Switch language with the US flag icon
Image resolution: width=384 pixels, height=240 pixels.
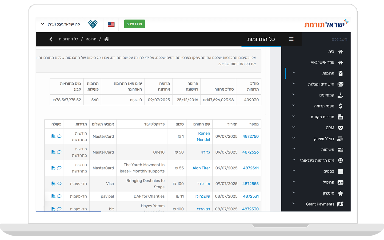[x=111, y=24]
